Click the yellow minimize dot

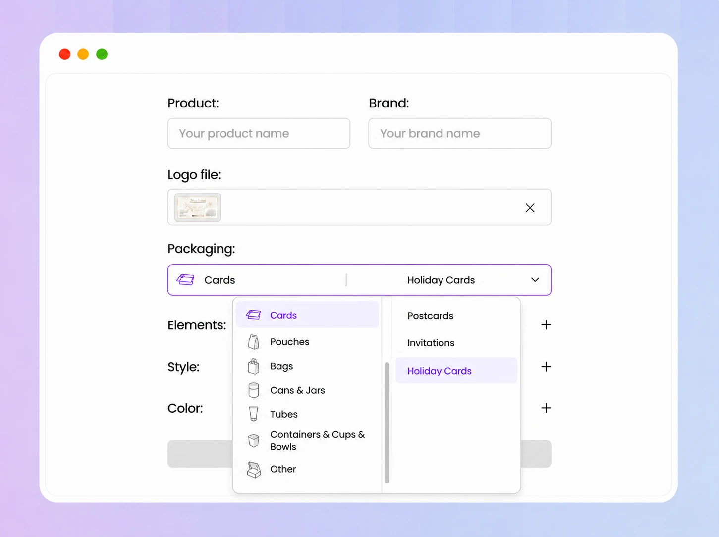coord(83,54)
